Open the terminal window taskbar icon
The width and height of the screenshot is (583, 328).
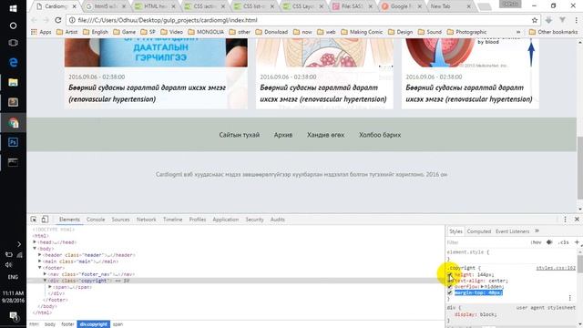(13, 162)
